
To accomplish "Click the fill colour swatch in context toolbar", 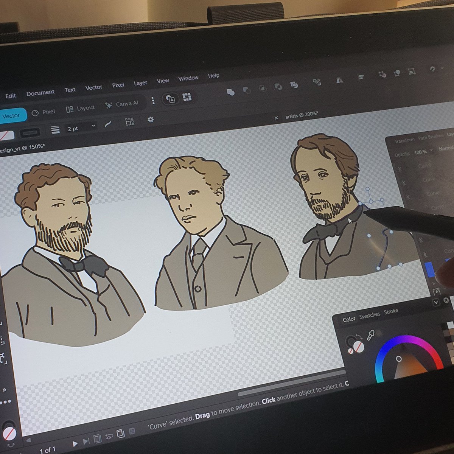I will [6, 135].
